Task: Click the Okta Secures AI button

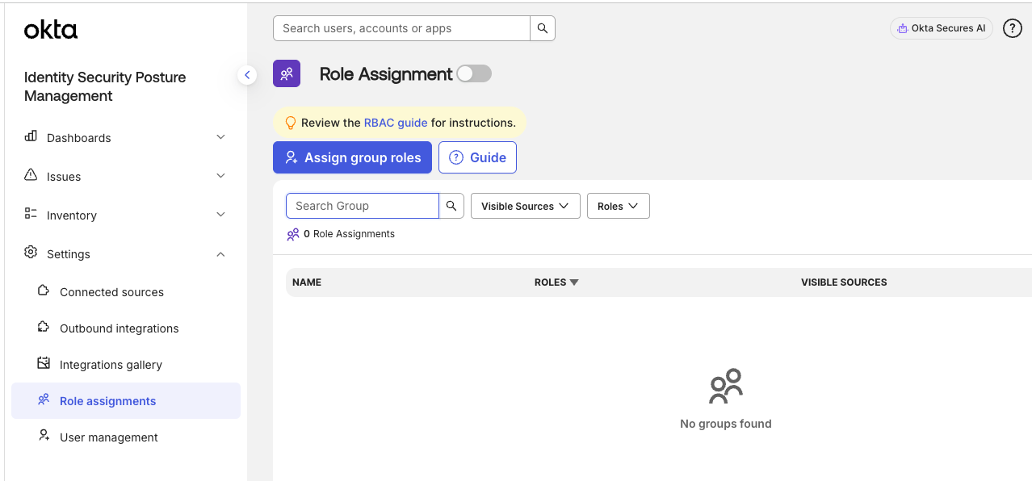Action: click(942, 28)
